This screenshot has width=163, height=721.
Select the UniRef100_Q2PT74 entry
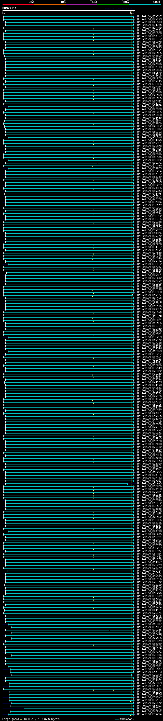coord(149,393)
